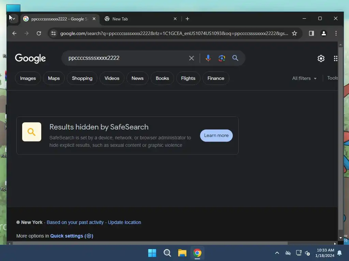Open the Google apps grid
This screenshot has height=261, width=349.
tap(335, 58)
